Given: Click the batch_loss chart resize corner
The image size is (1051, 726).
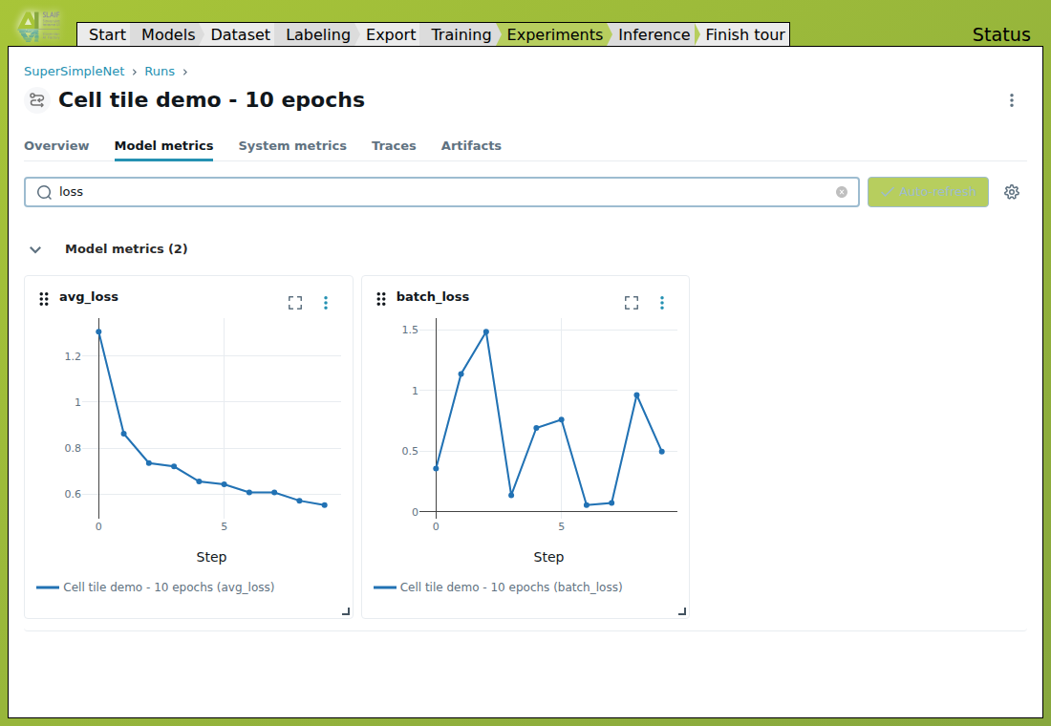Looking at the screenshot, I should (682, 611).
